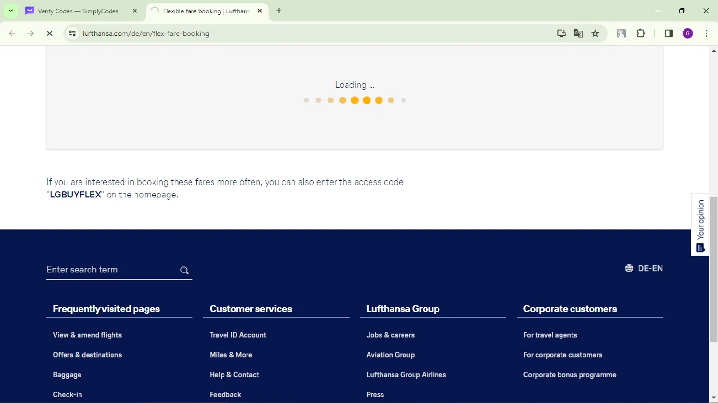Toggle the browser side panel icon
Viewport: 718px width, 403px height.
(669, 33)
